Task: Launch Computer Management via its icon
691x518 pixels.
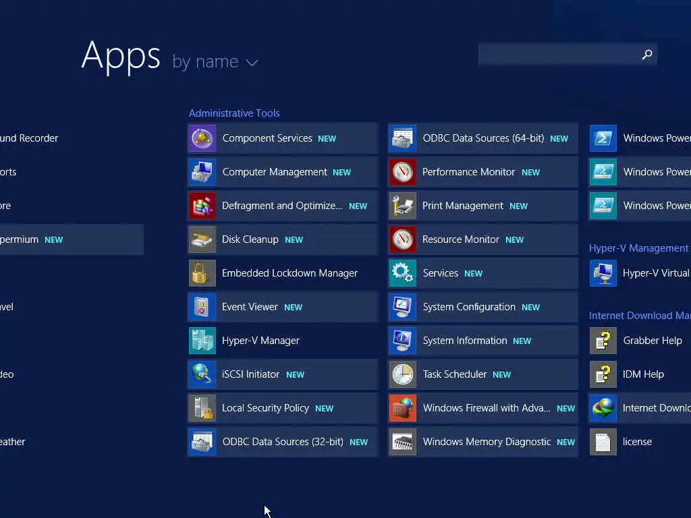Action: pos(202,172)
